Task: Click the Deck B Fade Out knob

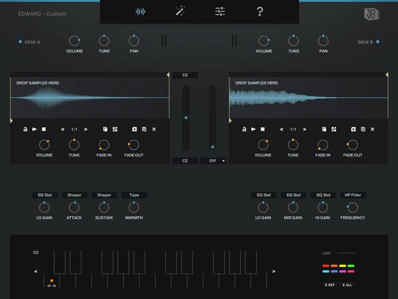Action: (x=352, y=145)
